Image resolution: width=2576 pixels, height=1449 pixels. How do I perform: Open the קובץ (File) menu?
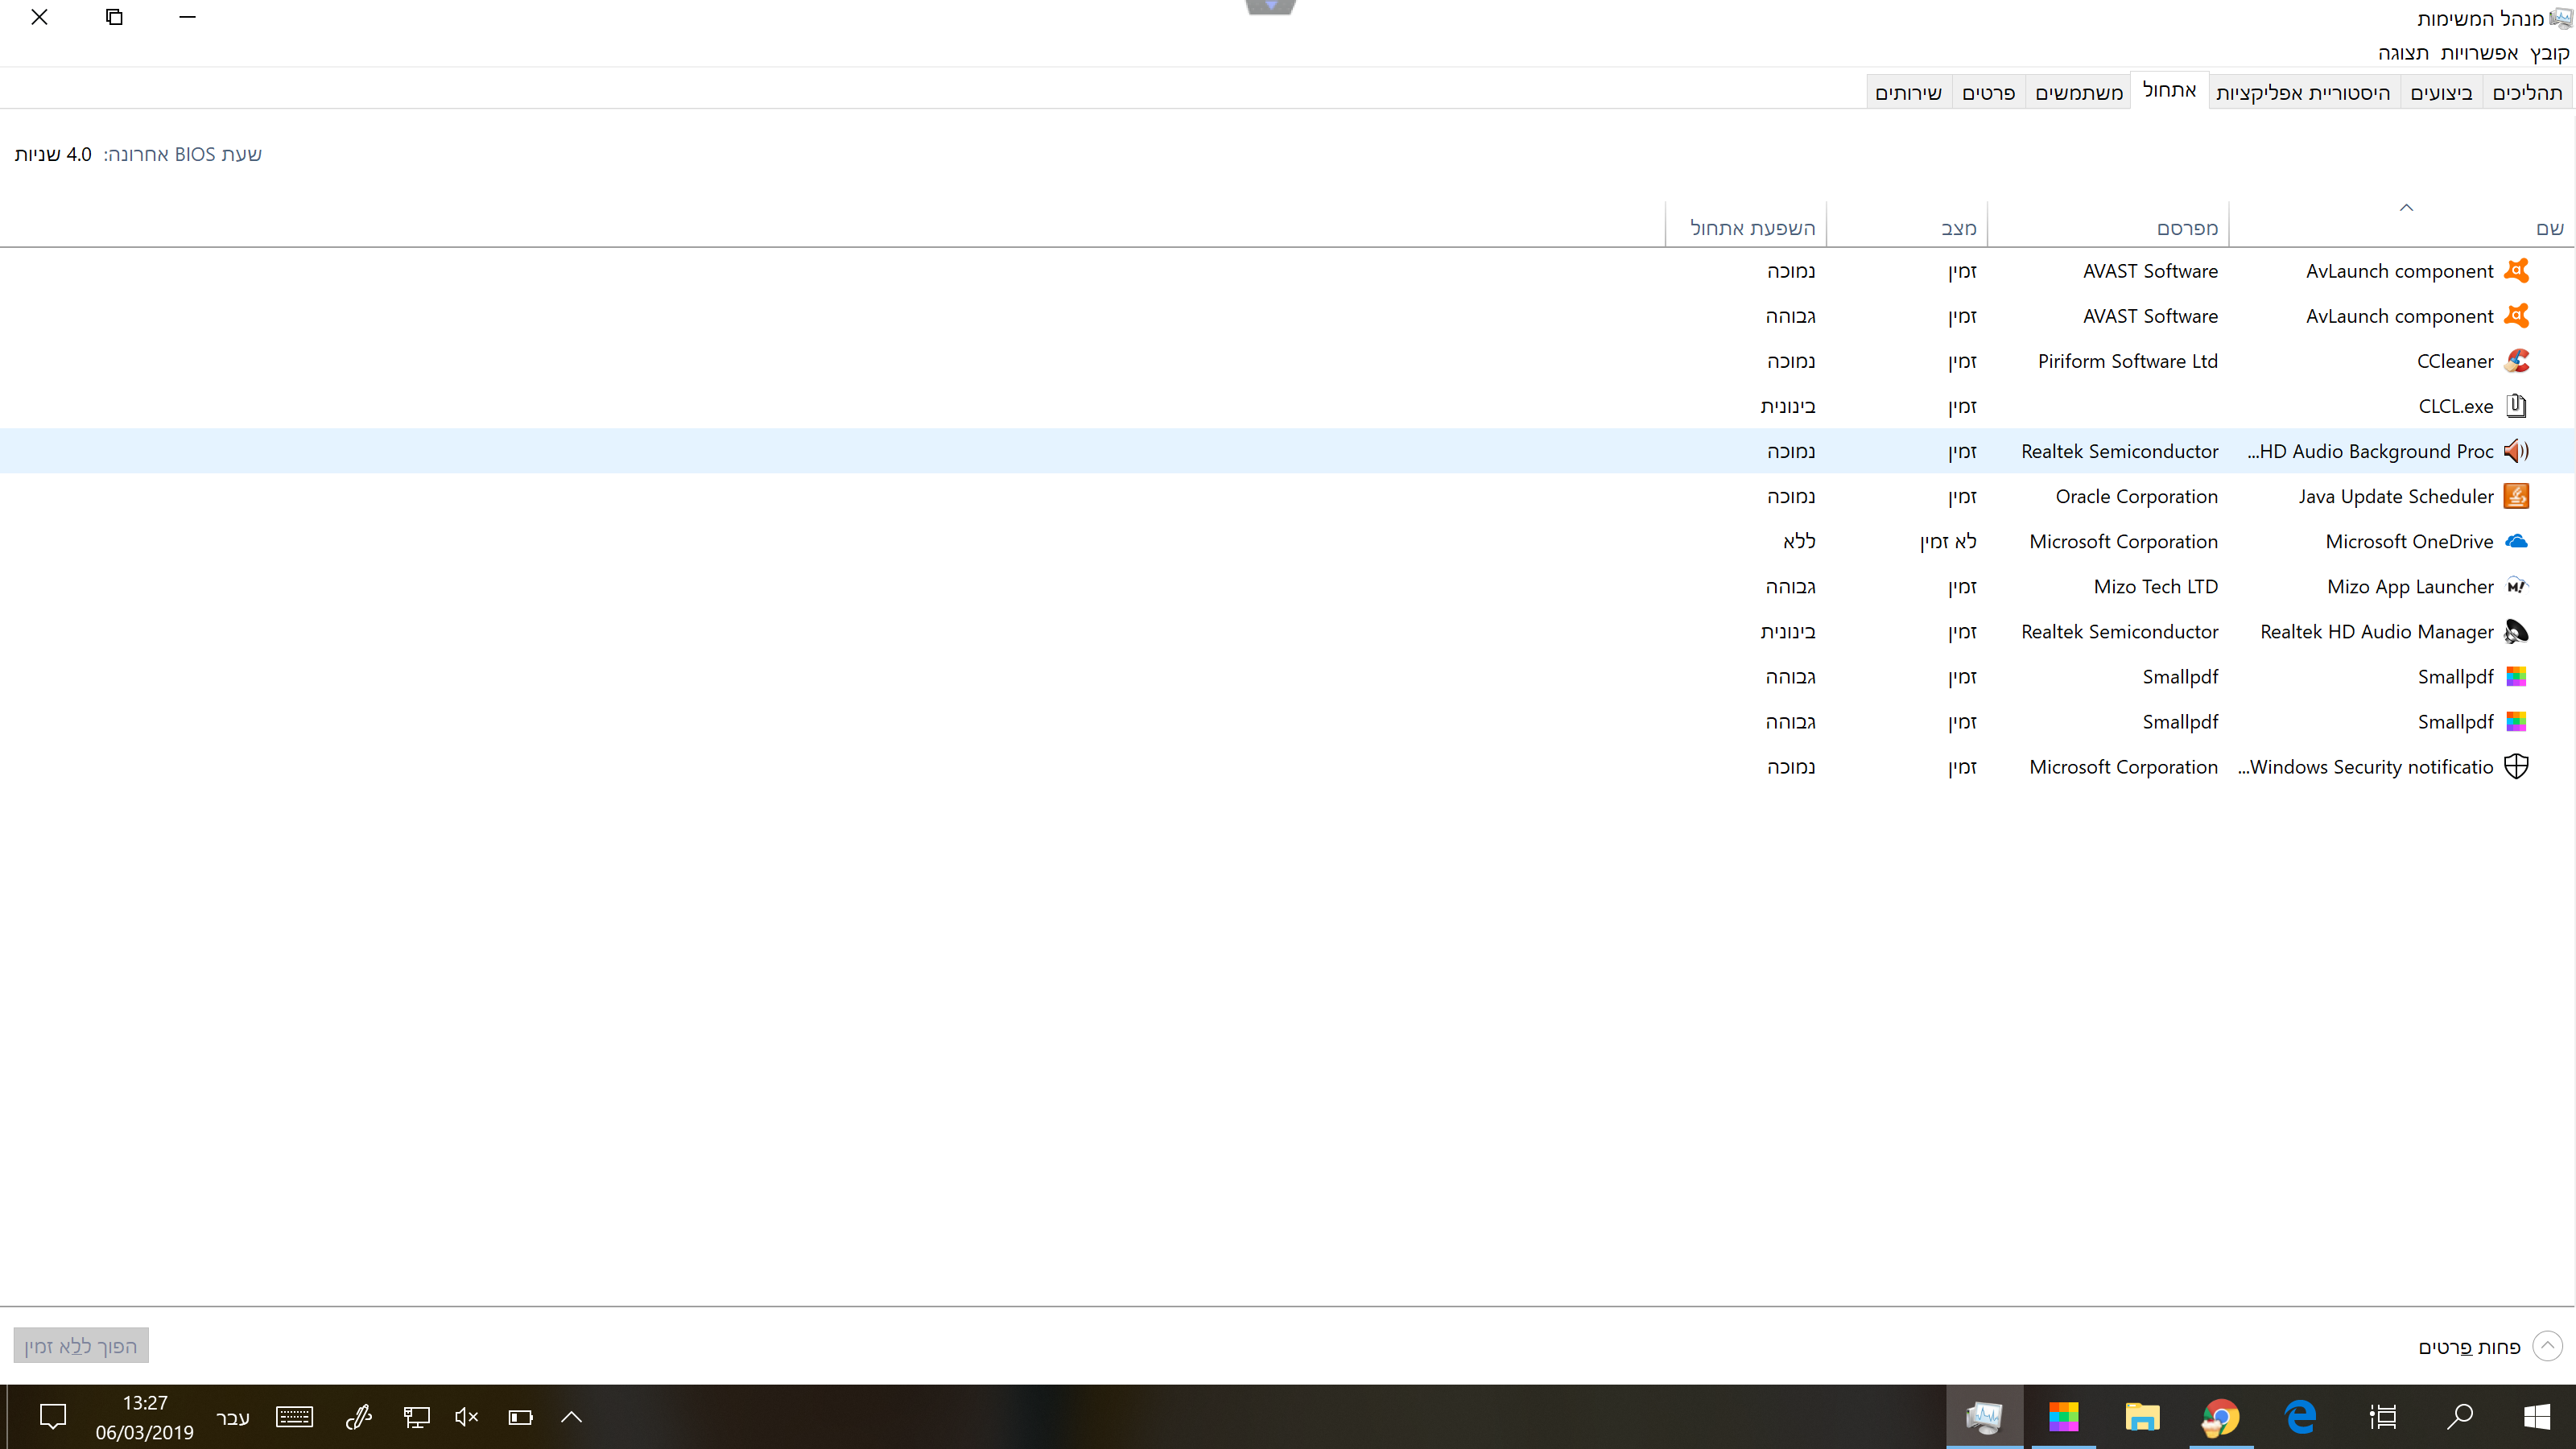[x=2549, y=53]
